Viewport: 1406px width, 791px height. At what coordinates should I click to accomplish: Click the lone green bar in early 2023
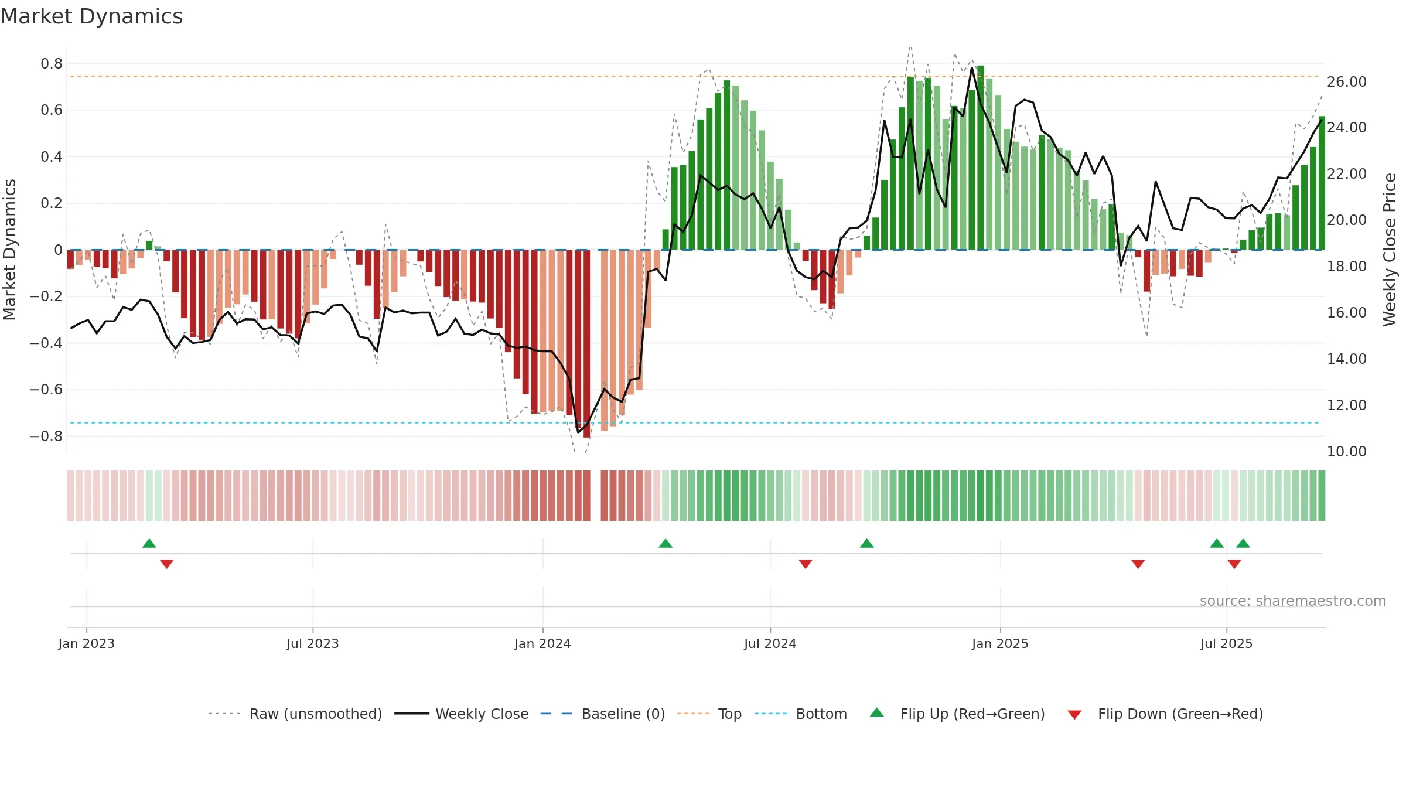point(149,245)
